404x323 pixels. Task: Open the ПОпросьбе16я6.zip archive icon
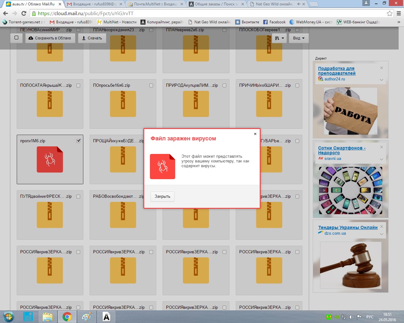[x=123, y=104]
